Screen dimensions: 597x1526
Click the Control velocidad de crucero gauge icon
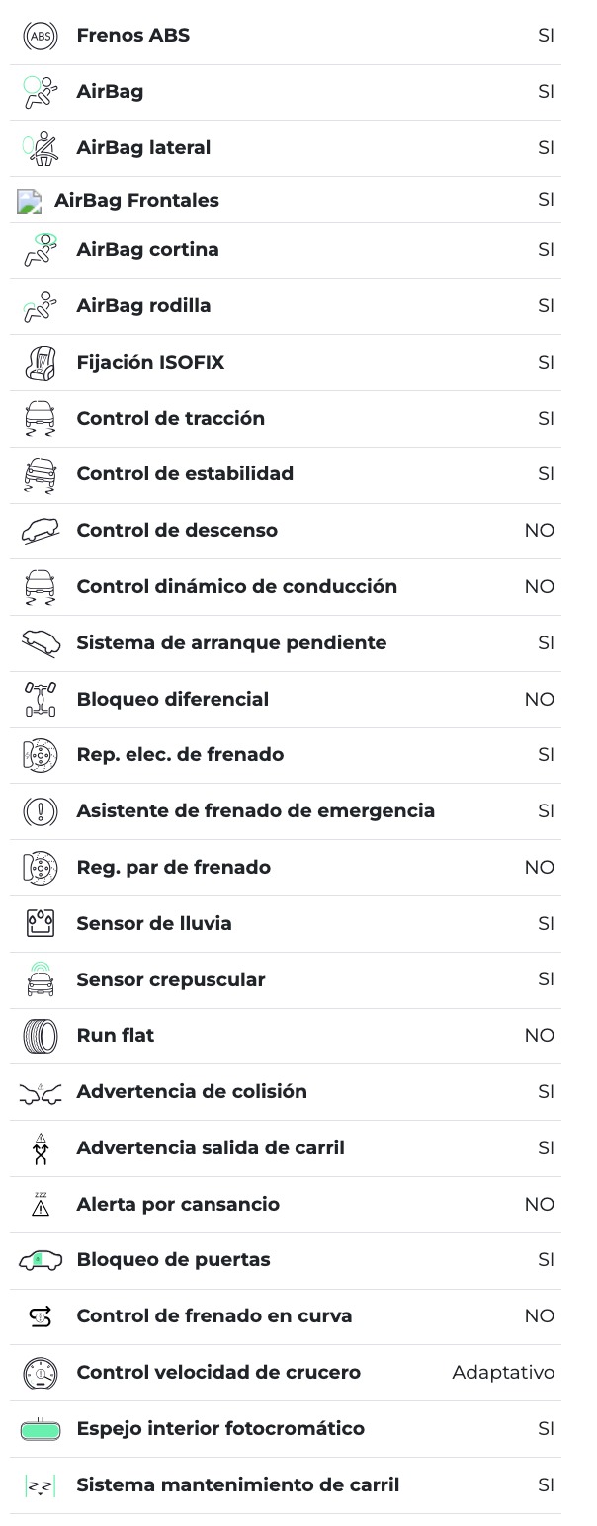pyautogui.click(x=40, y=1372)
